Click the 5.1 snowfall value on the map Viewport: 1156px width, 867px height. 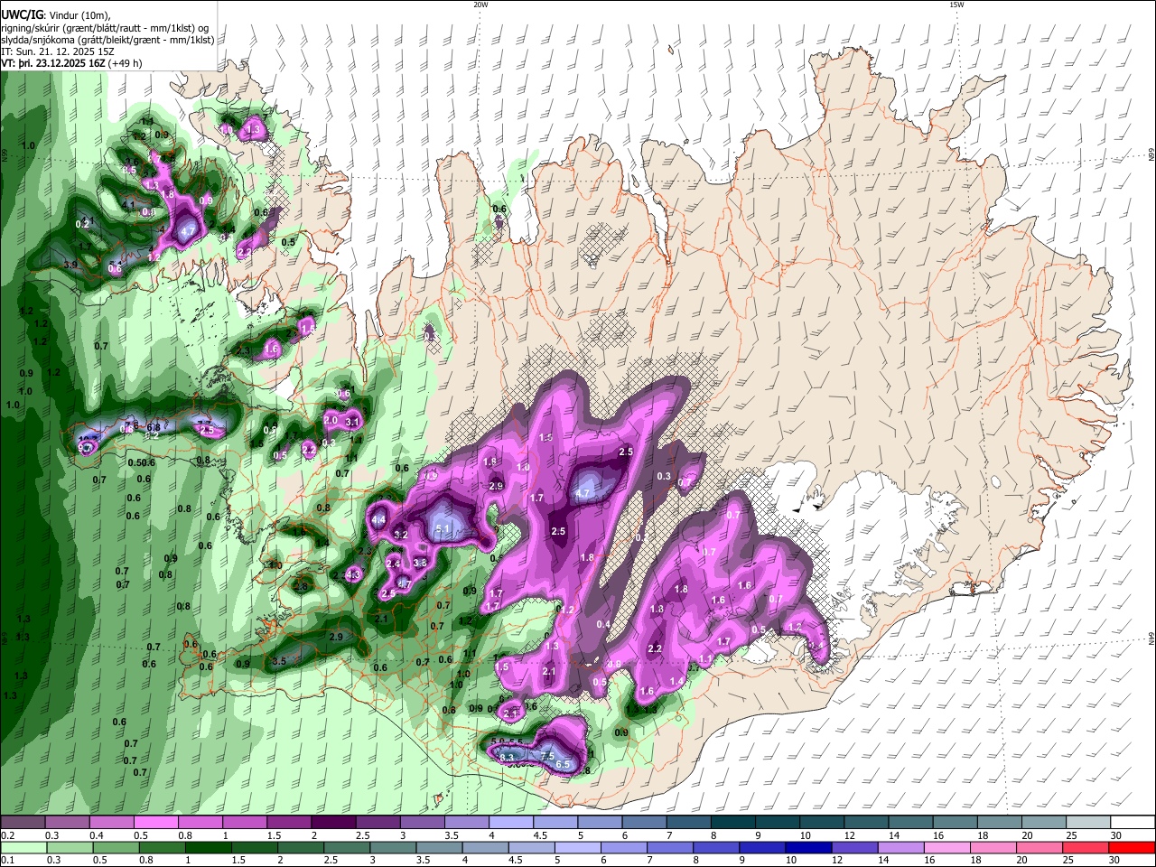(443, 529)
